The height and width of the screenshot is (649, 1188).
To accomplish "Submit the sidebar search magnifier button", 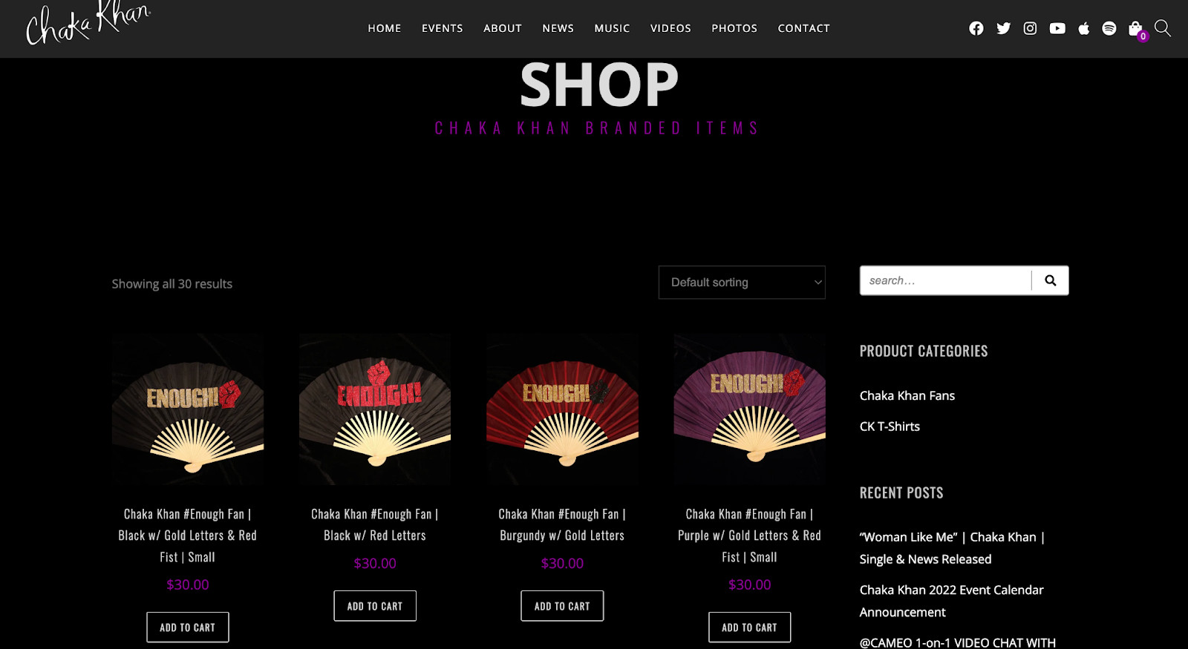I will (x=1051, y=280).
